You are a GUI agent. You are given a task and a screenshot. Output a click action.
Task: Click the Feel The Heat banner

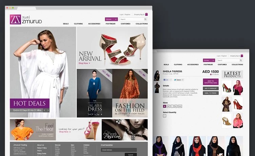tap(33, 130)
